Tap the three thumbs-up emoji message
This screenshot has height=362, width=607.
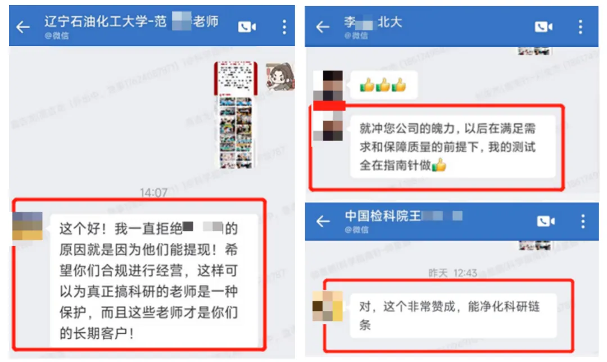pos(384,85)
